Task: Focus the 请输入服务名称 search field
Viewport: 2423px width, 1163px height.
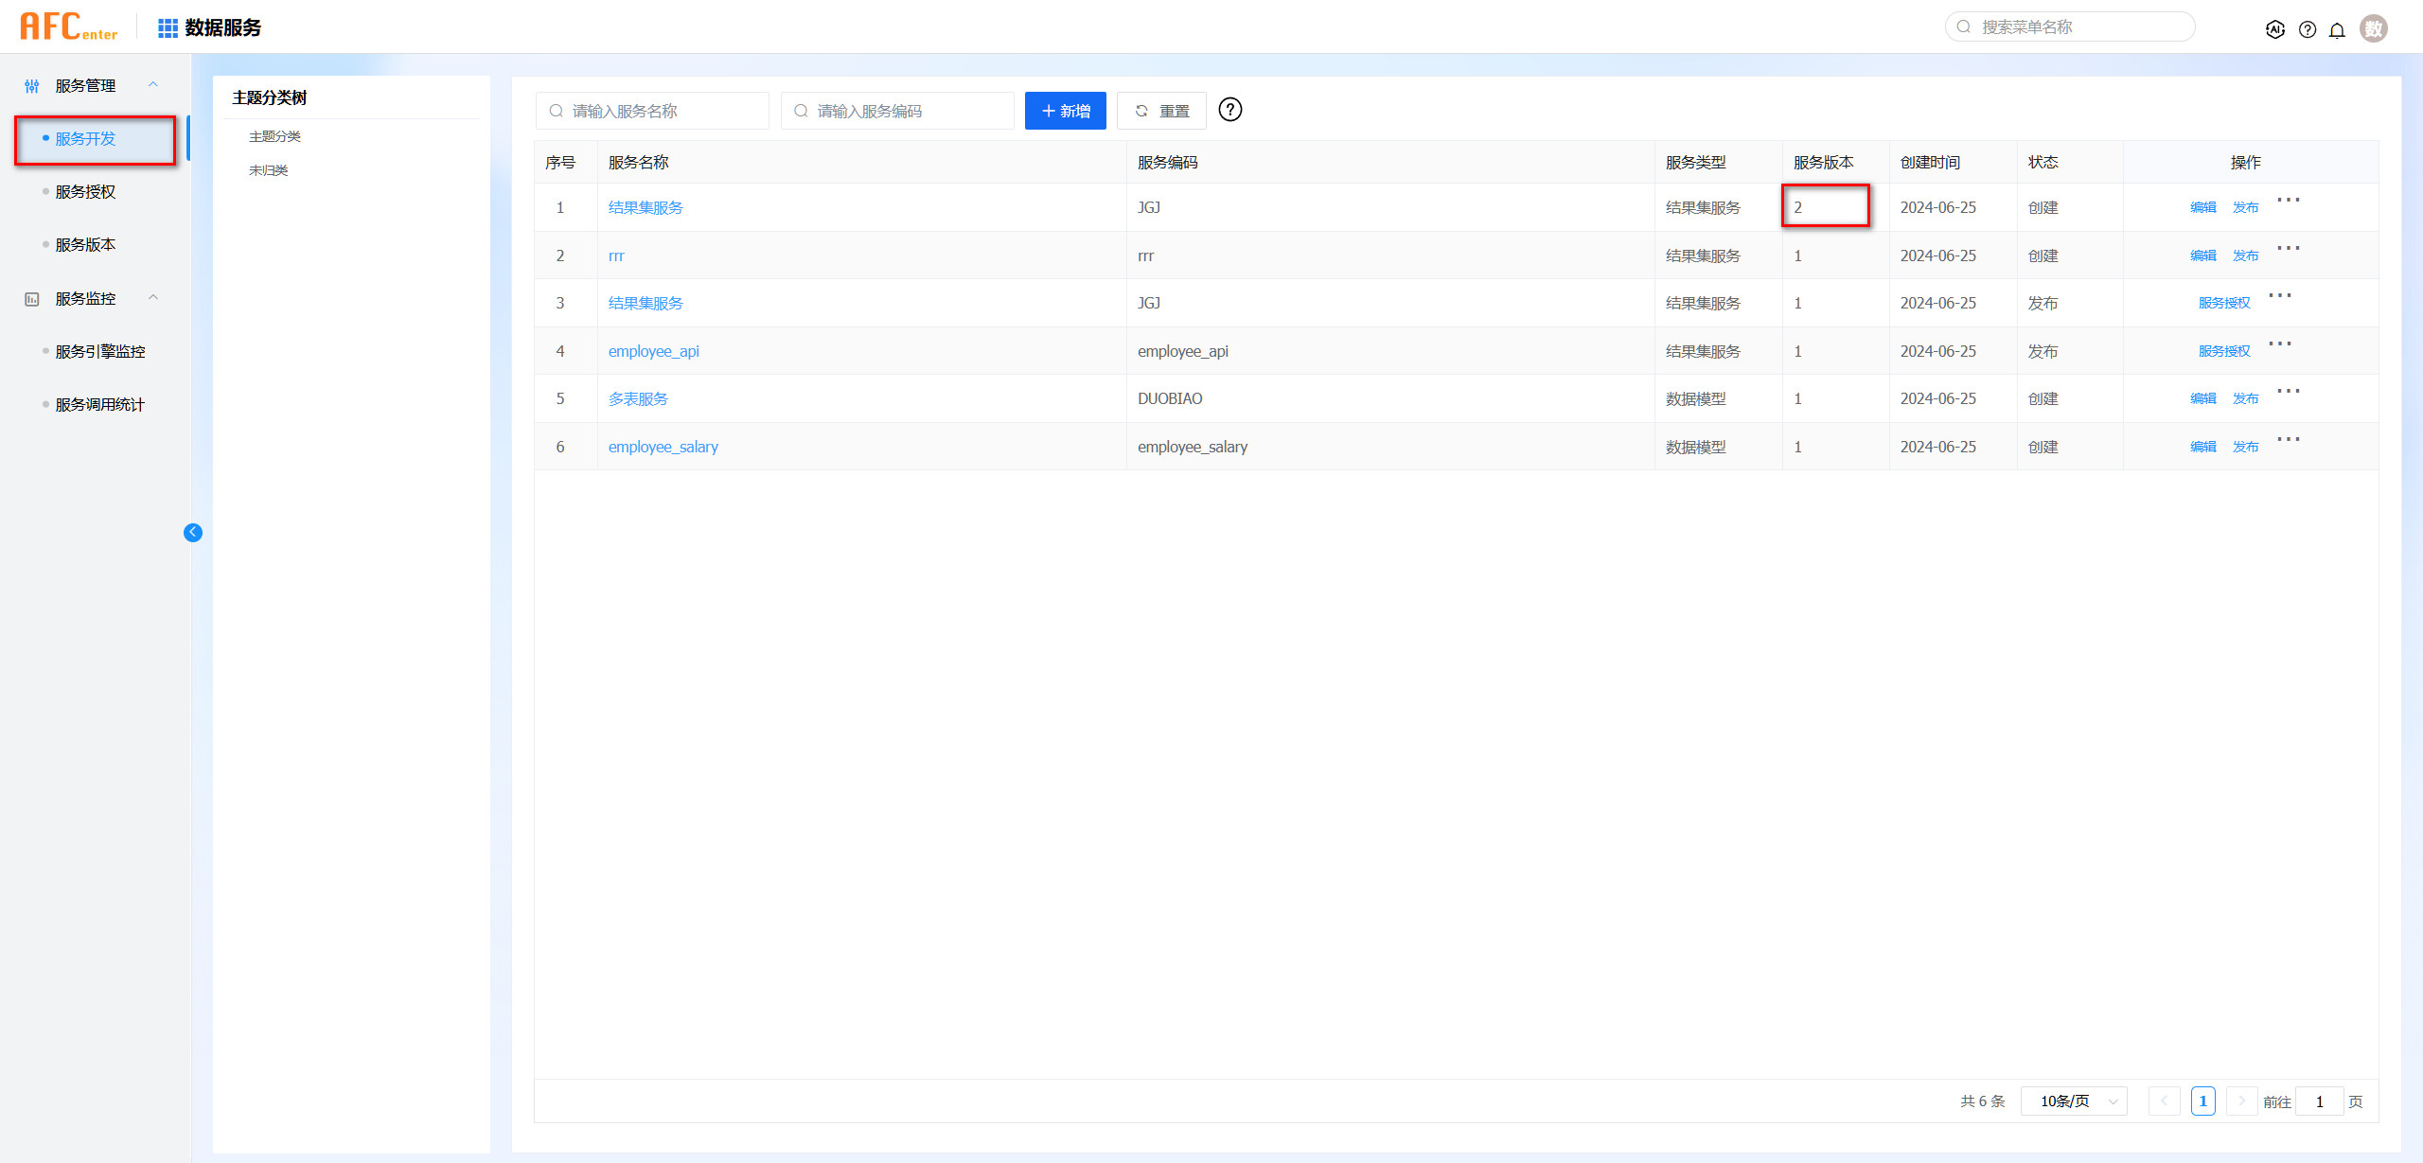Action: click(x=652, y=111)
